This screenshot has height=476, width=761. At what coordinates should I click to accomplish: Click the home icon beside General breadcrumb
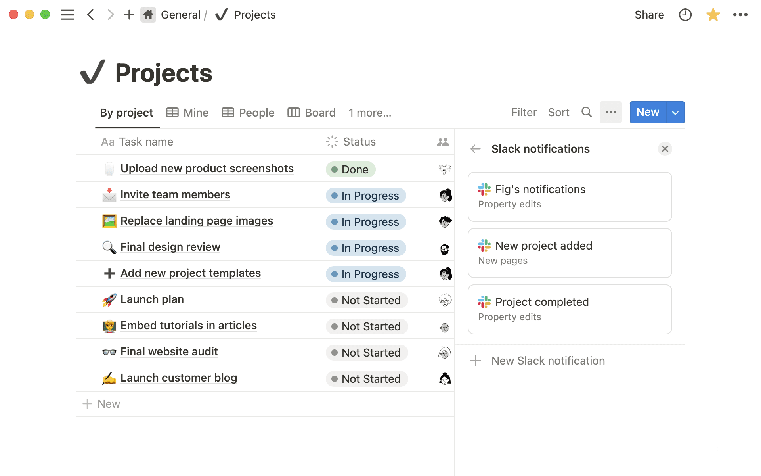(148, 15)
